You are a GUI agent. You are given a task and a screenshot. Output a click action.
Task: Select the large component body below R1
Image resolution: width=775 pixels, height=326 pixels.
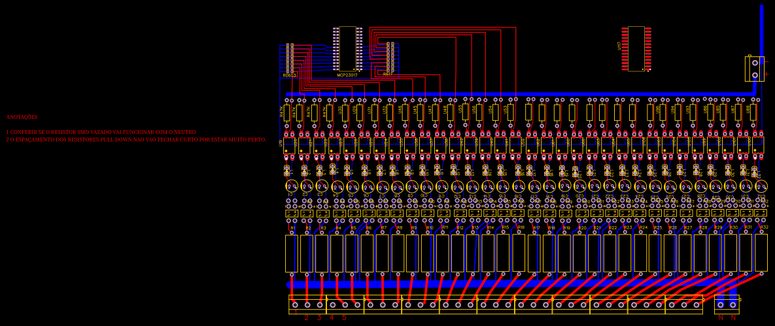click(x=292, y=253)
